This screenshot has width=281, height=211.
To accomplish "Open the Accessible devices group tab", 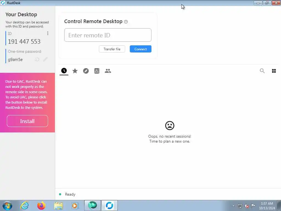I will point(108,71).
